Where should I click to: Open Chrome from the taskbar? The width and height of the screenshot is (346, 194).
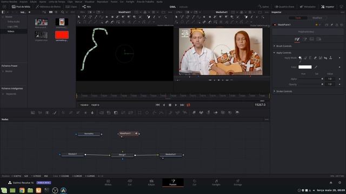[x=22, y=190]
